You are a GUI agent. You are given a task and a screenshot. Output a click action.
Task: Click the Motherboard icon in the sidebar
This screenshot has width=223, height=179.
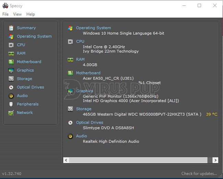click(x=11, y=62)
